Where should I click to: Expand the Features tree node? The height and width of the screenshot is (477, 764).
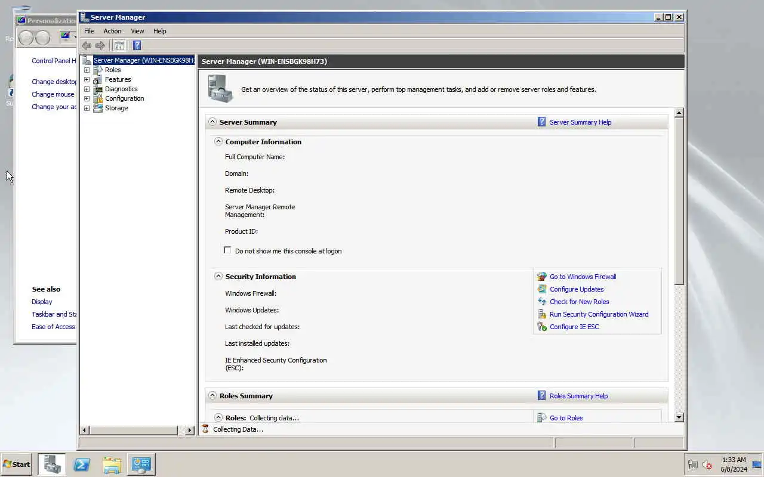pos(87,79)
